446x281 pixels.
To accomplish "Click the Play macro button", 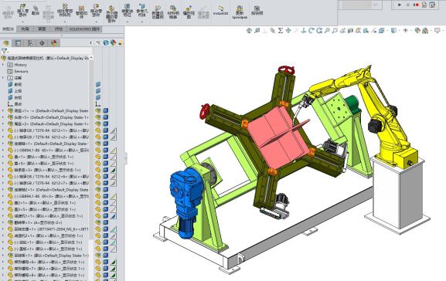I will click(400, 5).
